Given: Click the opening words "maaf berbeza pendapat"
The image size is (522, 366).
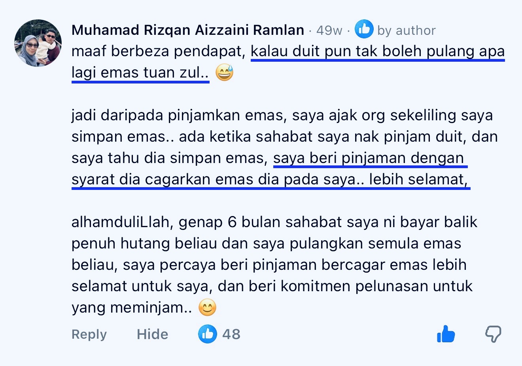Looking at the screenshot, I should click(x=159, y=52).
